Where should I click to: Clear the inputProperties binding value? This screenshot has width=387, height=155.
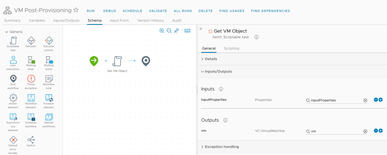click(x=365, y=100)
